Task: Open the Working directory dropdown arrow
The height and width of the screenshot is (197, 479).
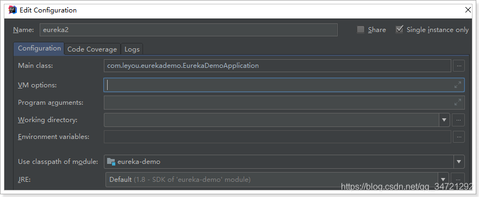Action: tap(444, 120)
